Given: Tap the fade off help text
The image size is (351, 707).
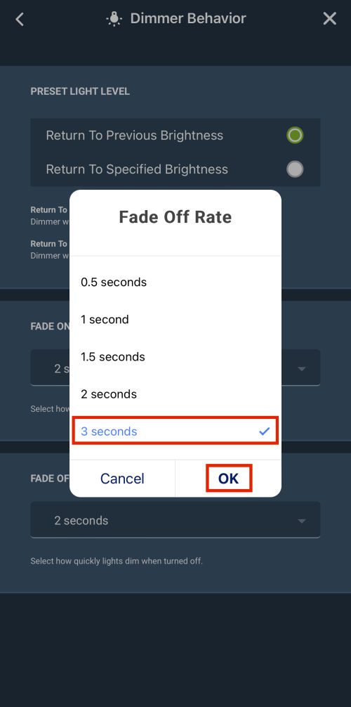Looking at the screenshot, I should click(x=117, y=562).
